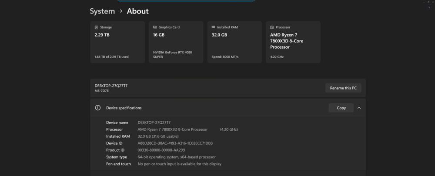
Task: Select the Installed RAM 32.0 GB card
Action: tap(234, 42)
